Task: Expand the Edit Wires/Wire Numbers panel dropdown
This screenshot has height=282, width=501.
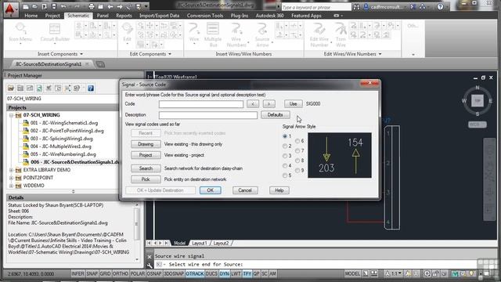Action: [x=380, y=54]
